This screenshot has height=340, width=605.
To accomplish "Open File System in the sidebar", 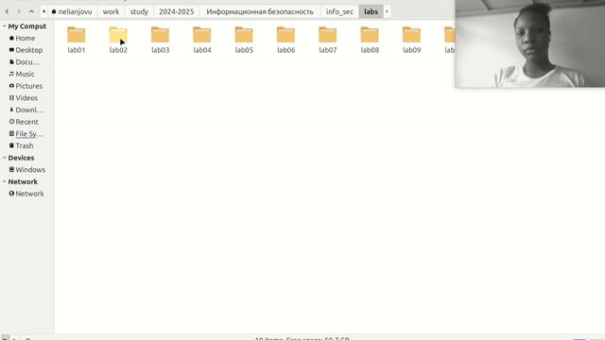I will 26,134.
